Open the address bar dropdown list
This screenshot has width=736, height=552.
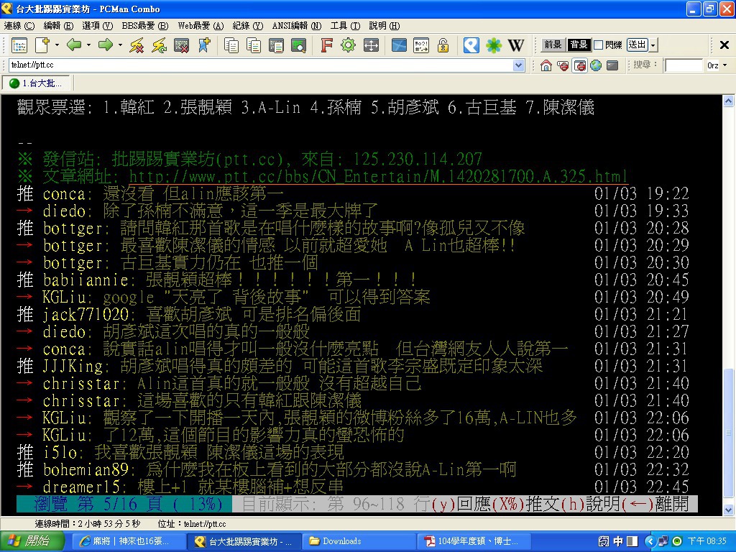coord(519,65)
